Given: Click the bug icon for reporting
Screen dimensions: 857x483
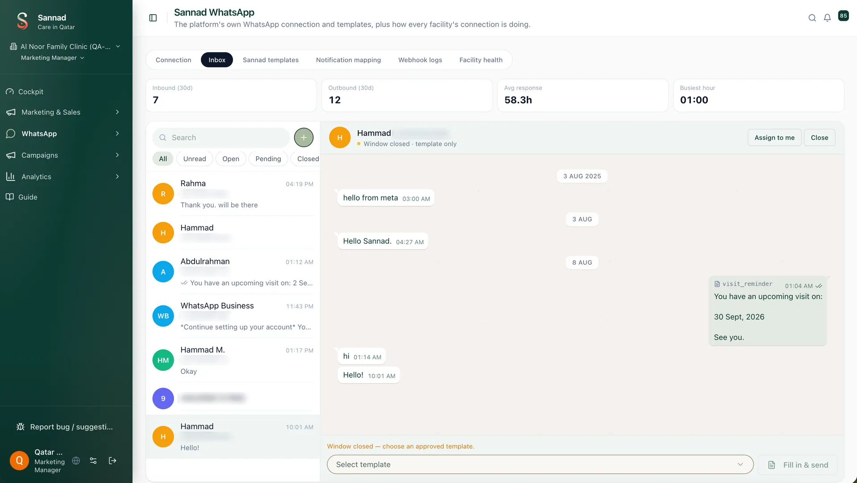Looking at the screenshot, I should tap(21, 427).
